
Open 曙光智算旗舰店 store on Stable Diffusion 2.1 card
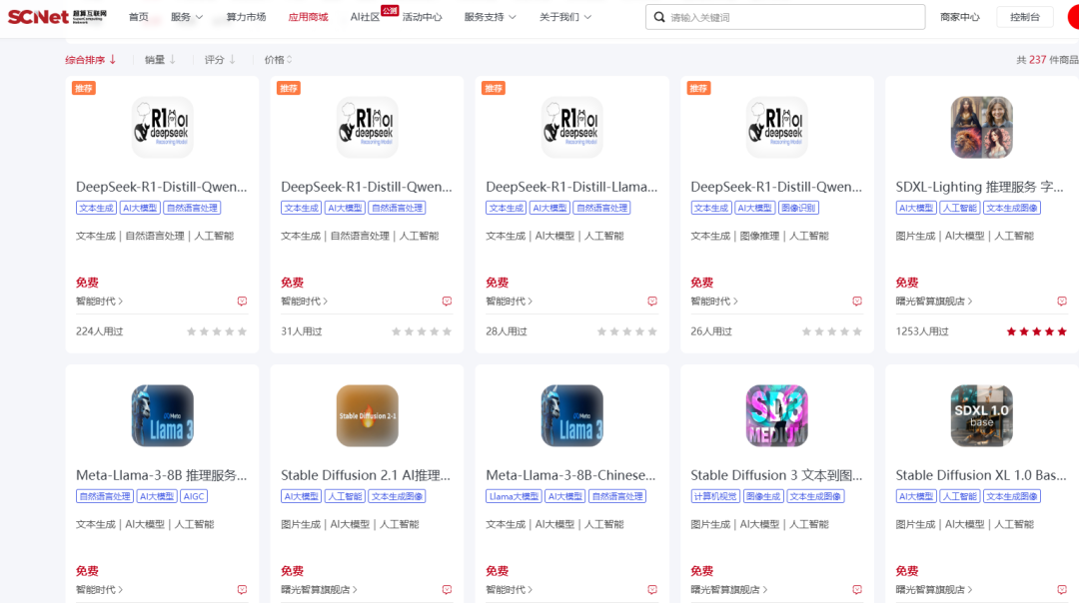click(319, 590)
